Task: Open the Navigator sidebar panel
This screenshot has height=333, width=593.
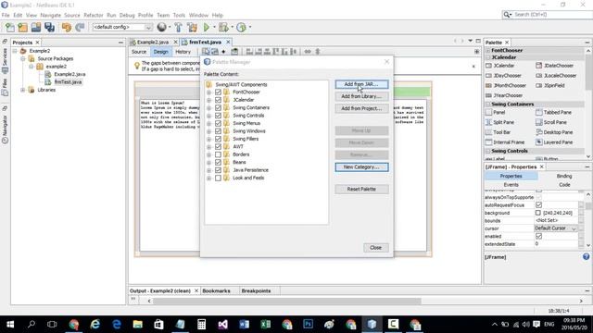Action: pyautogui.click(x=5, y=129)
